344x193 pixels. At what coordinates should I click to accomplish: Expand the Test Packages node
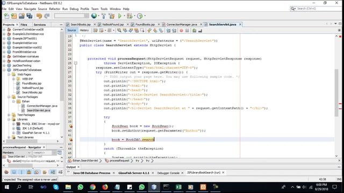pyautogui.click(x=9, y=115)
